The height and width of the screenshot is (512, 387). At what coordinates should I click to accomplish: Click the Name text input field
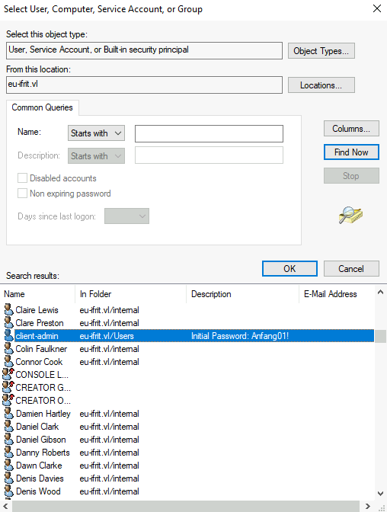(x=209, y=133)
